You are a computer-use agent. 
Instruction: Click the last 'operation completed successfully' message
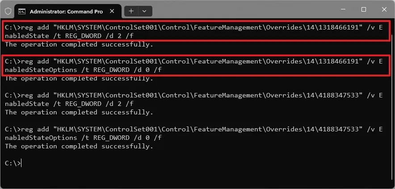click(x=79, y=146)
